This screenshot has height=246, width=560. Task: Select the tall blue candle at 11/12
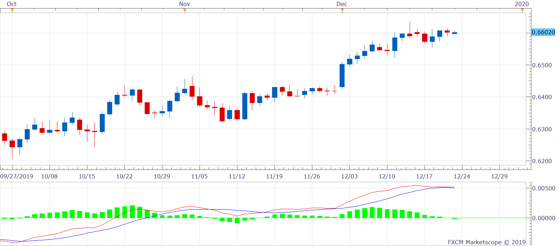click(245, 106)
